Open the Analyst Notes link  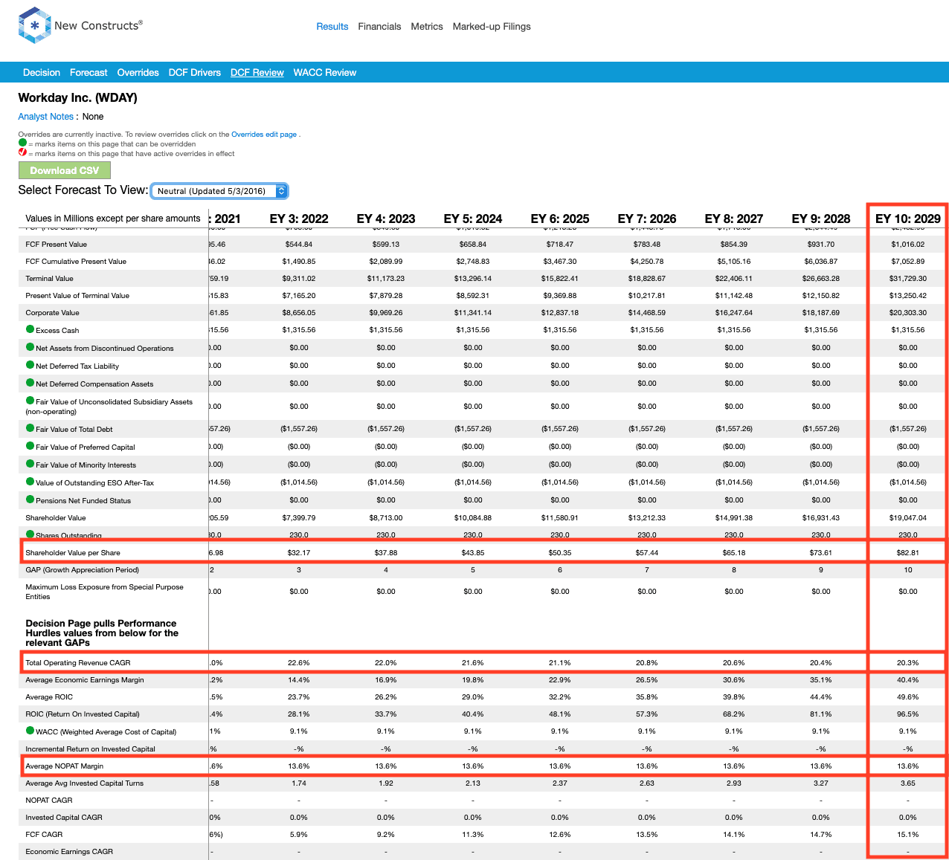pos(46,117)
